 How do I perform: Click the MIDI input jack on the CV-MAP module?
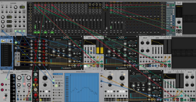tap(2, 41)
